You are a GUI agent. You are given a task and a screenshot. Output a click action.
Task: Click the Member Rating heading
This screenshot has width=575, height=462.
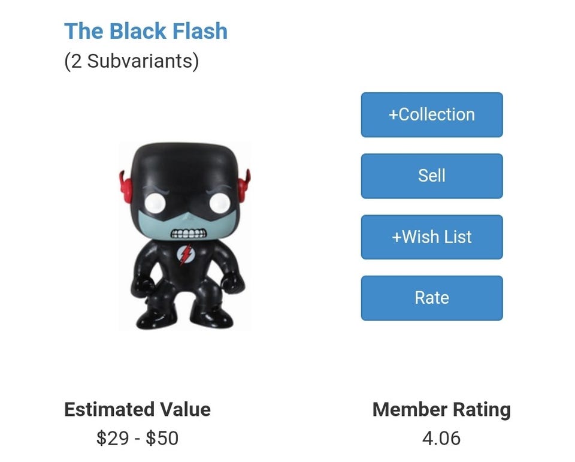[x=441, y=410]
